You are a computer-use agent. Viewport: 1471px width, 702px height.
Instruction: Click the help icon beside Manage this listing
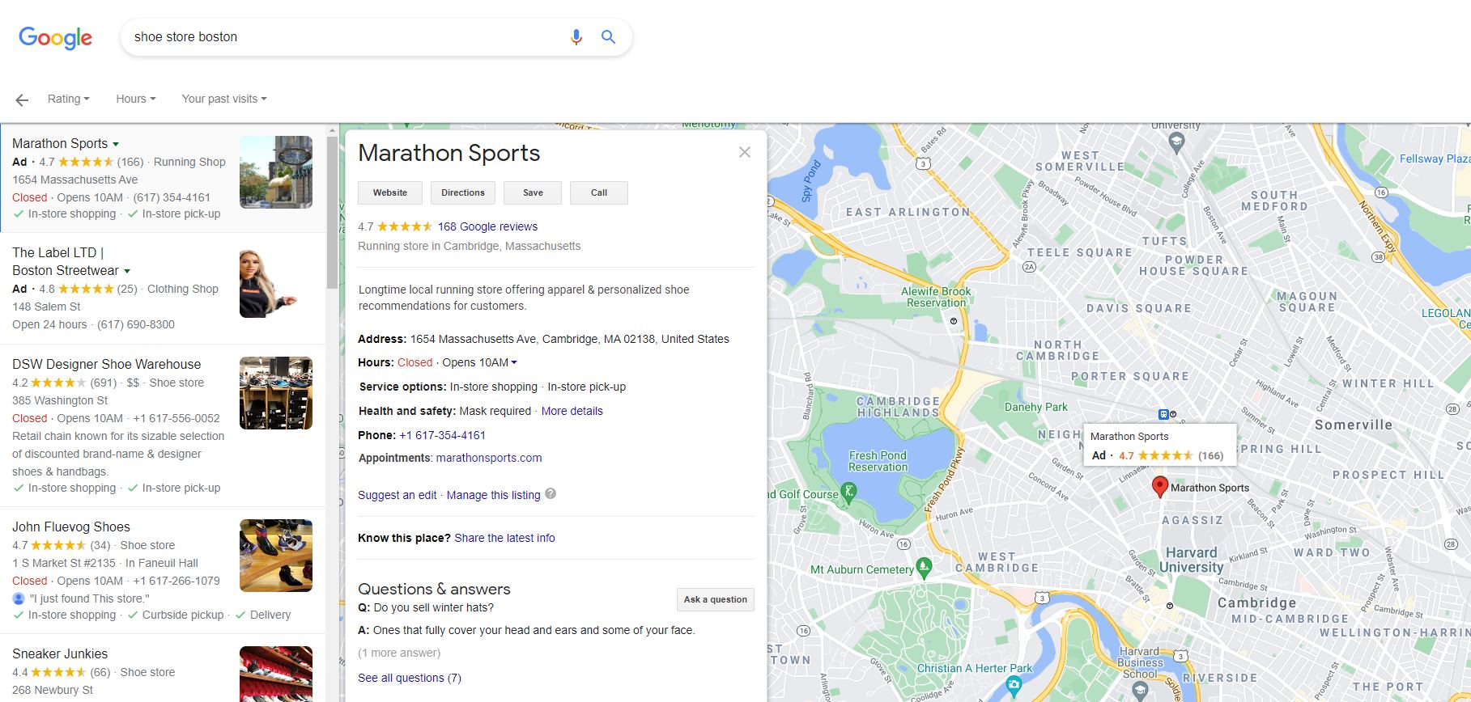[551, 494]
